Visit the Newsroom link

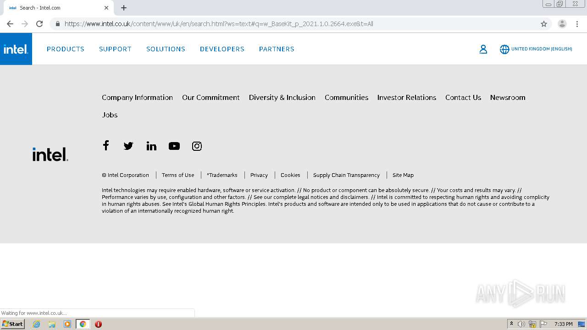coord(508,97)
